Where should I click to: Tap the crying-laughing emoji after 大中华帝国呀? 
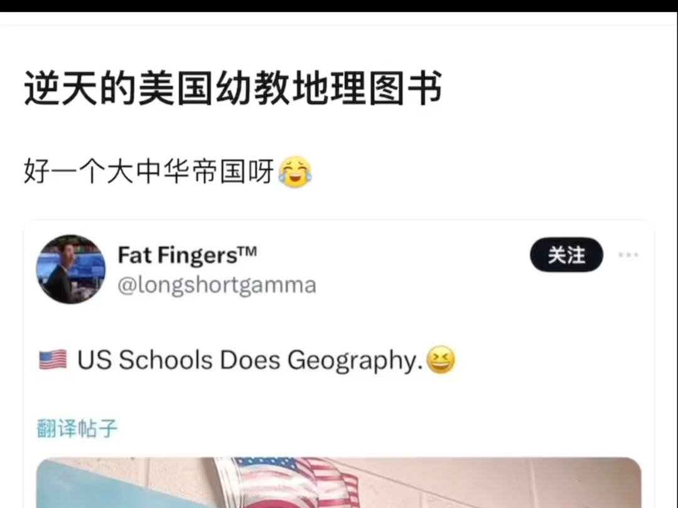(x=295, y=171)
